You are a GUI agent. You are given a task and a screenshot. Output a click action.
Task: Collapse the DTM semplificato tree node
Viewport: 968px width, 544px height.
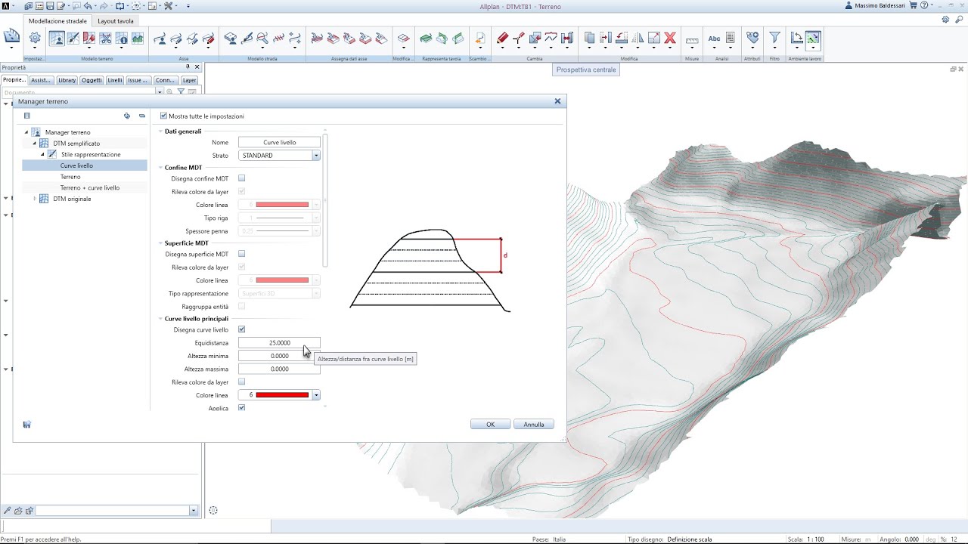(34, 143)
